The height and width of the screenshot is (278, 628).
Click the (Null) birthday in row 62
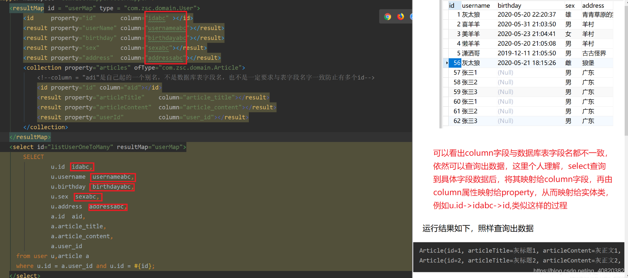coord(506,121)
